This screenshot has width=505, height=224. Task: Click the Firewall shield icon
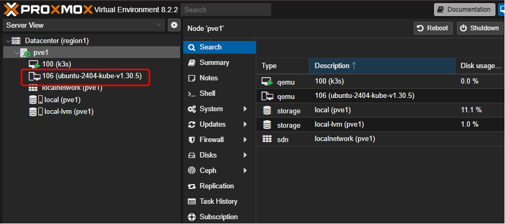[192, 140]
